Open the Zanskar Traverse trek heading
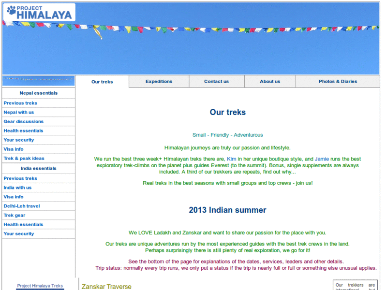Image resolution: width=387 pixels, height=290 pixels. click(x=106, y=287)
